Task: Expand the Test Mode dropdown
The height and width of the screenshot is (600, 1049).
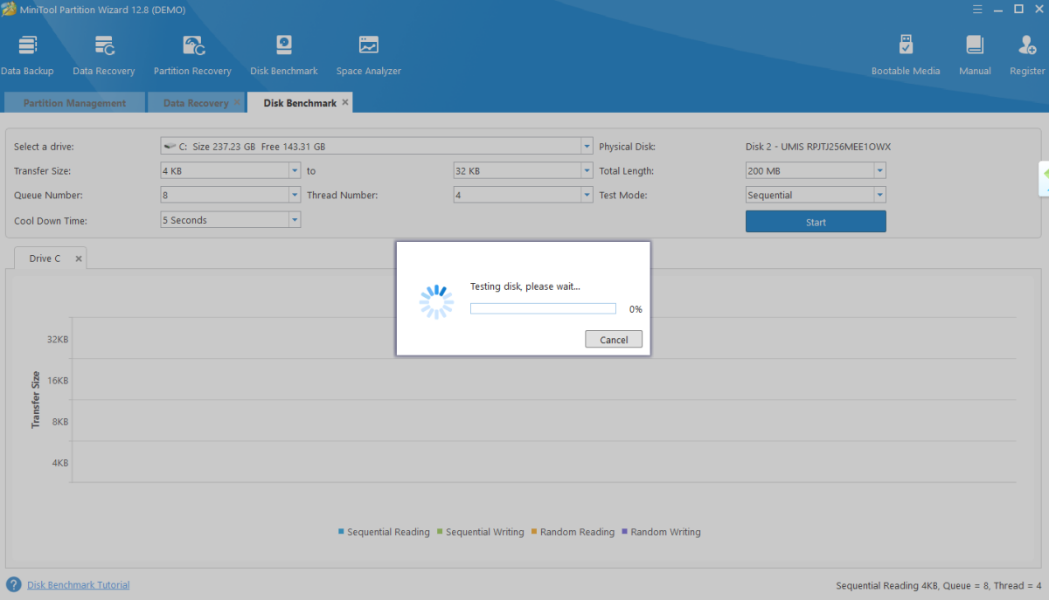Action: tap(879, 196)
